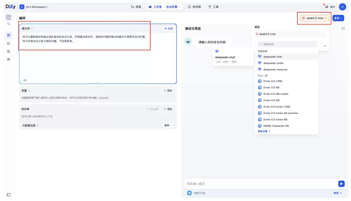Click 生成 to generate prompt
This screenshot has height=201, width=351.
[x=168, y=29]
